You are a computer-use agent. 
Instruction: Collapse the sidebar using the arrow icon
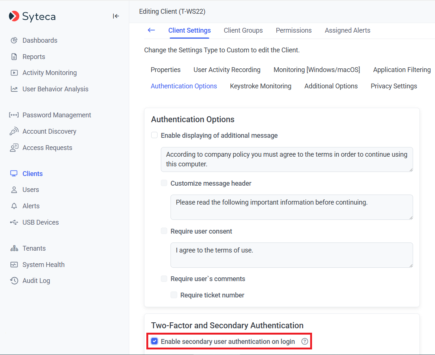click(x=116, y=16)
